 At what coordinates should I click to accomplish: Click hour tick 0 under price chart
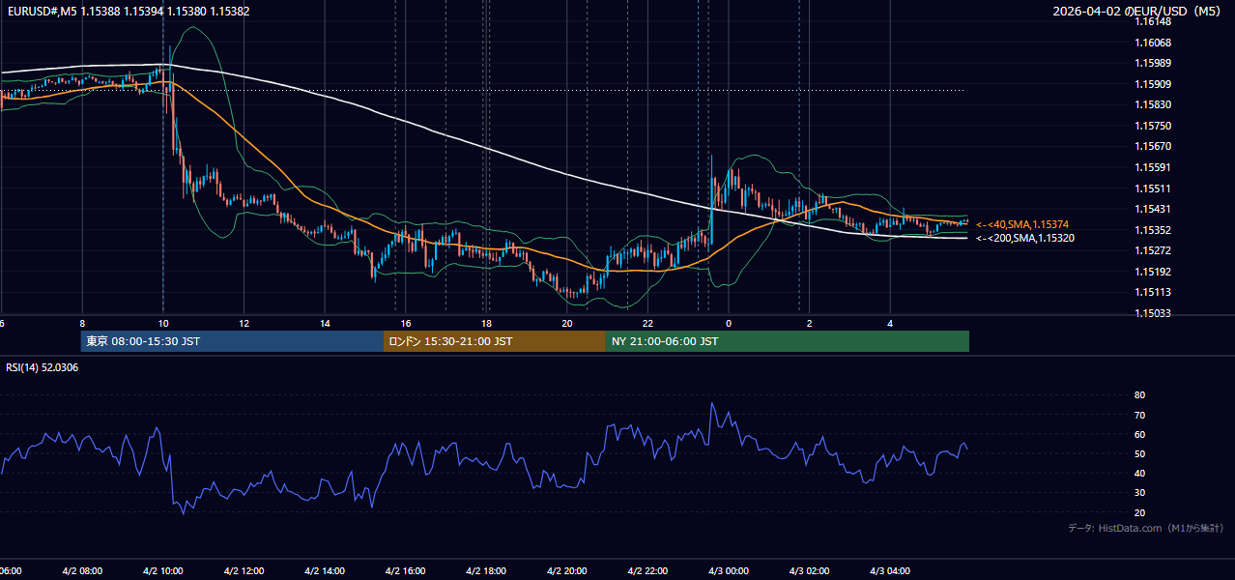pos(729,324)
